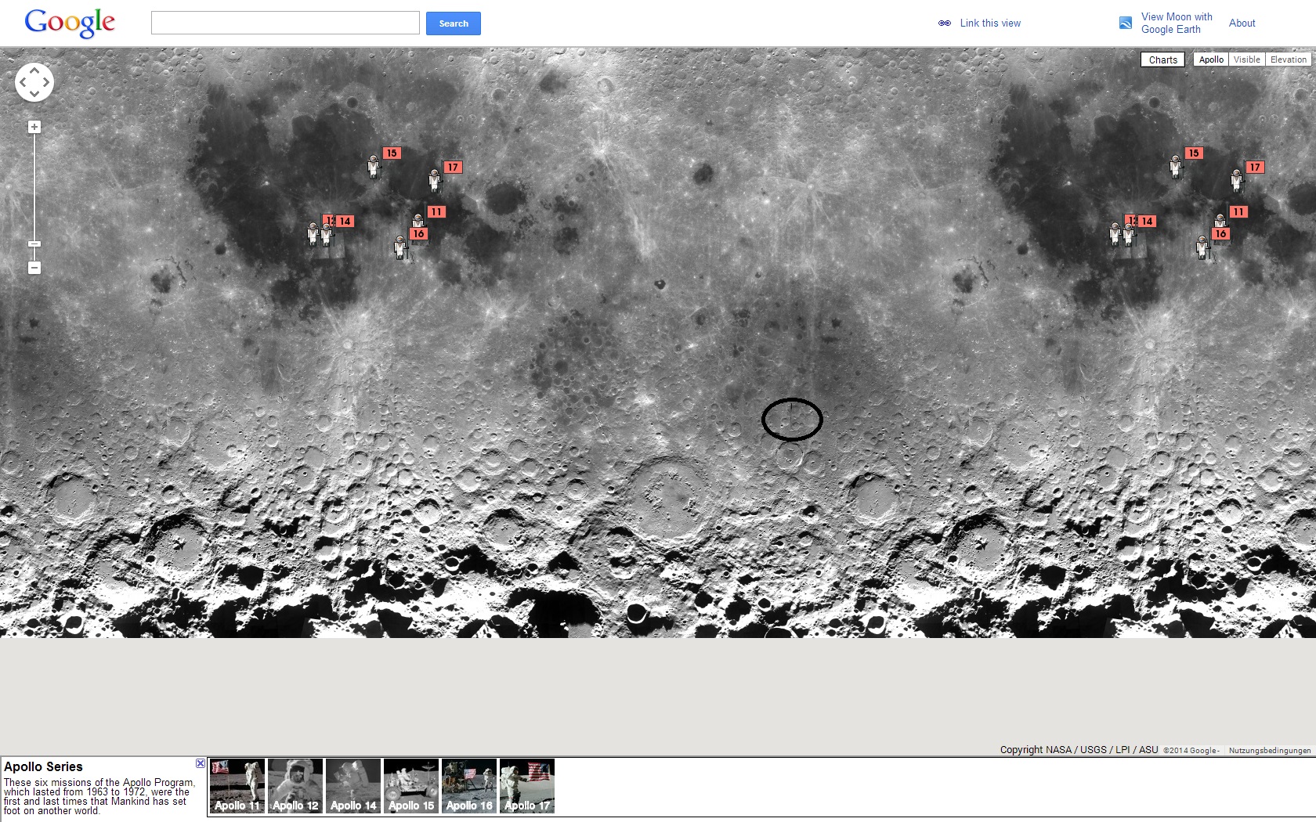Click the zoom slider handle
The height and width of the screenshot is (822, 1316).
34,244
